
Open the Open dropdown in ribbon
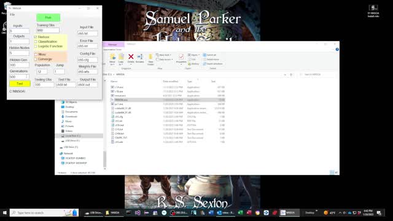click(x=193, y=55)
